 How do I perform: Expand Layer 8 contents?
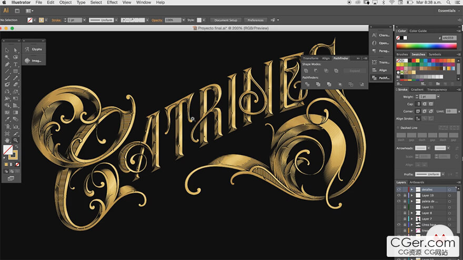[411, 213]
